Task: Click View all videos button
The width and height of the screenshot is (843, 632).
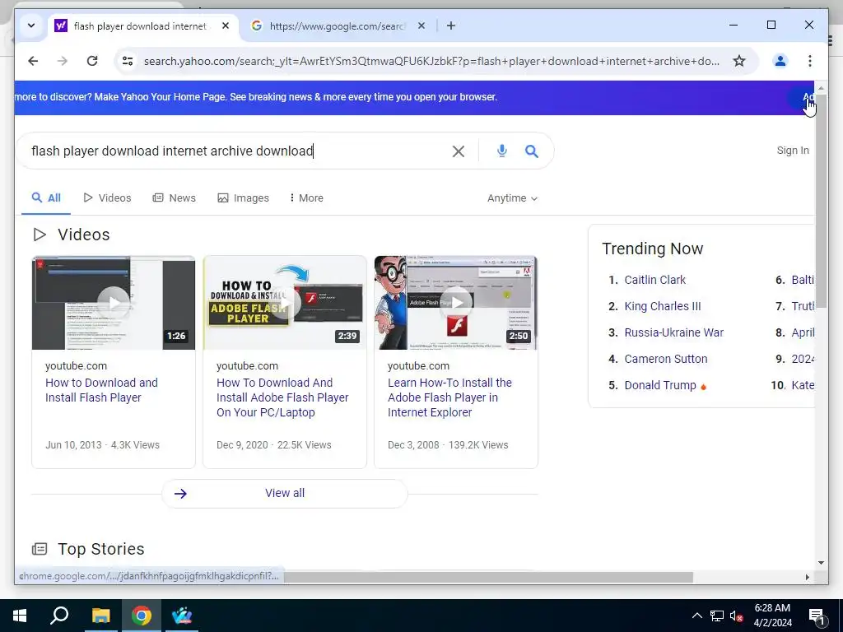Action: 285,494
